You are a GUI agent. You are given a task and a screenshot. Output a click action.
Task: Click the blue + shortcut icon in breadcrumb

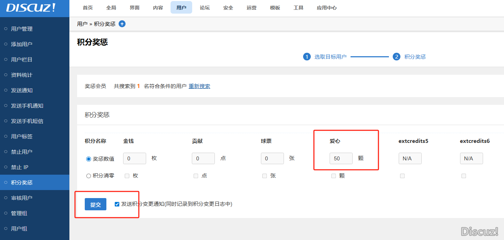(x=122, y=24)
